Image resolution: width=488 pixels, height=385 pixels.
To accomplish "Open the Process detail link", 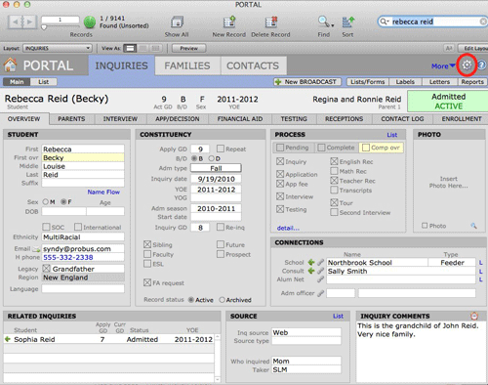I will coord(288,228).
